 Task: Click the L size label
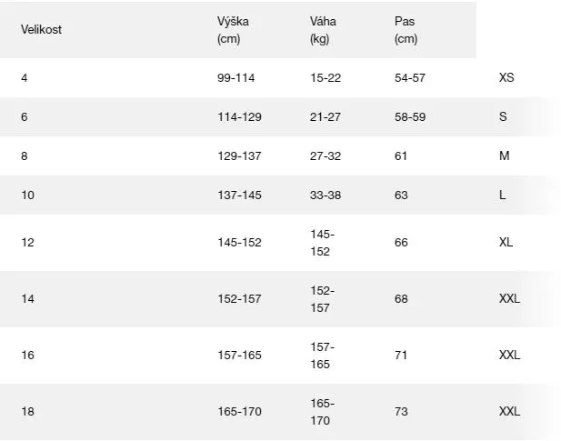(503, 195)
